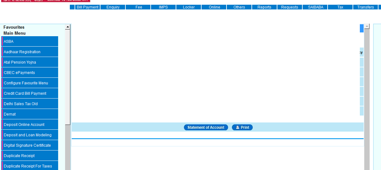
Task: Expand the Main Menu heading
Action: (15, 33)
